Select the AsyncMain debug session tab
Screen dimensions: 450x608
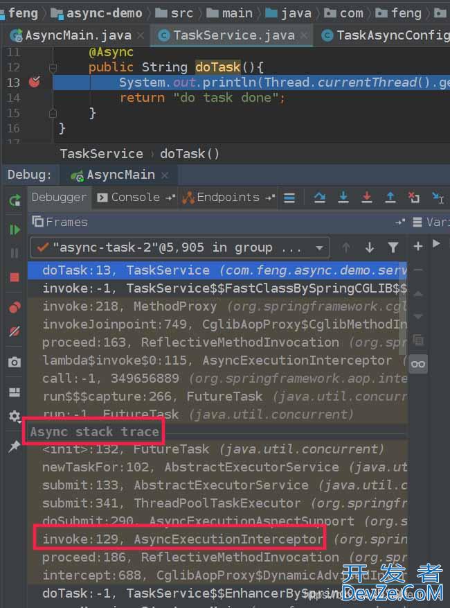tap(120, 175)
